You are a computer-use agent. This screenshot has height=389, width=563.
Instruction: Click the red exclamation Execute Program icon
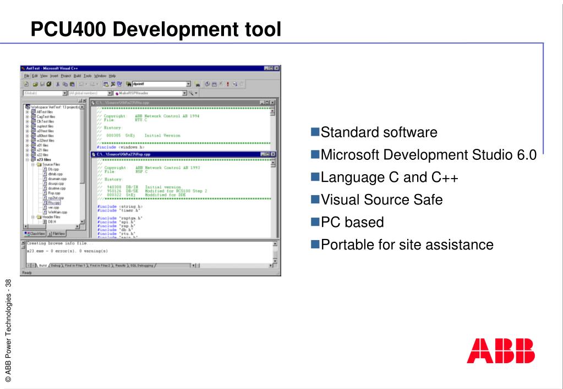pos(228,84)
